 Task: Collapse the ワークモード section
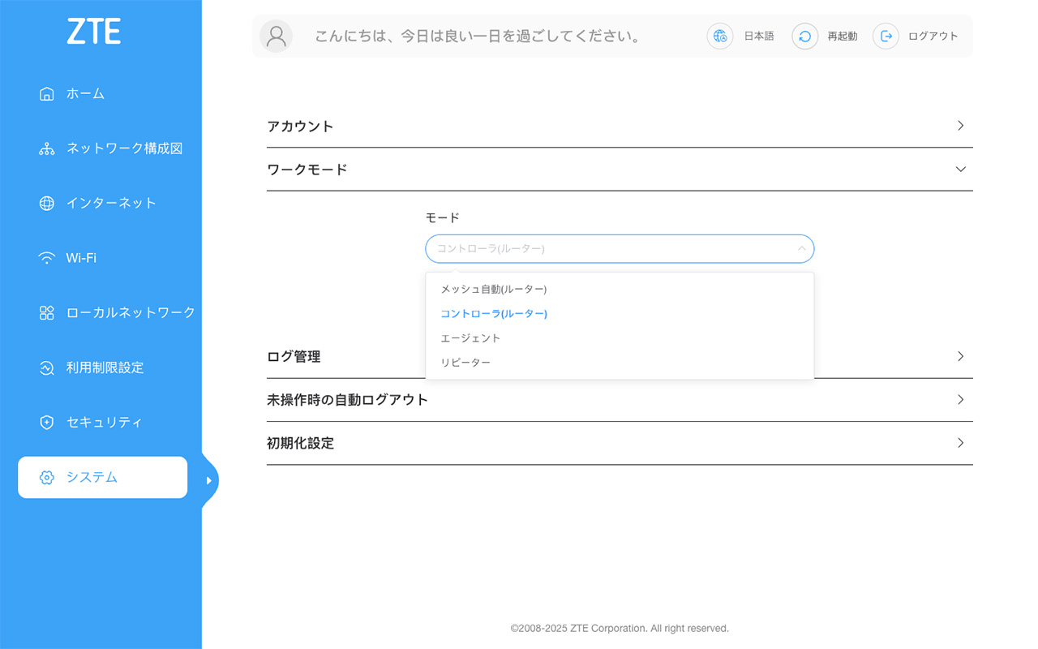pos(960,169)
